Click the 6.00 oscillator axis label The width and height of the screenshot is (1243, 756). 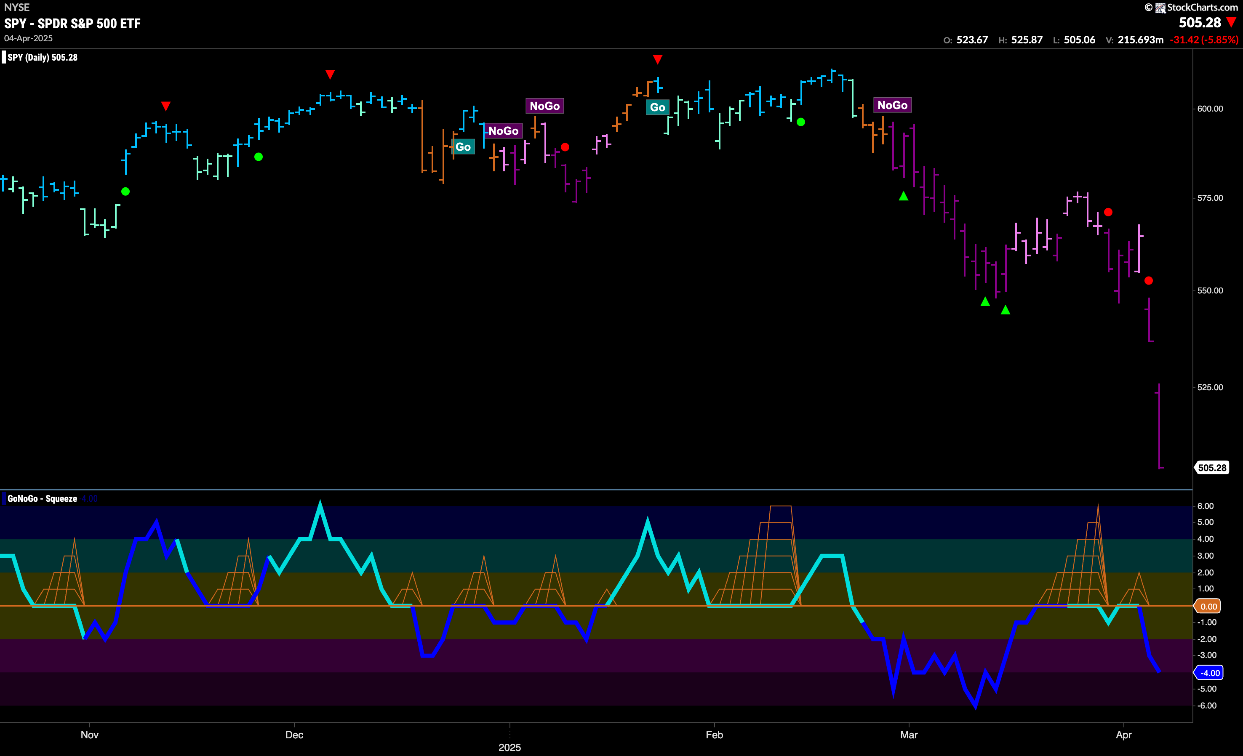click(x=1205, y=506)
